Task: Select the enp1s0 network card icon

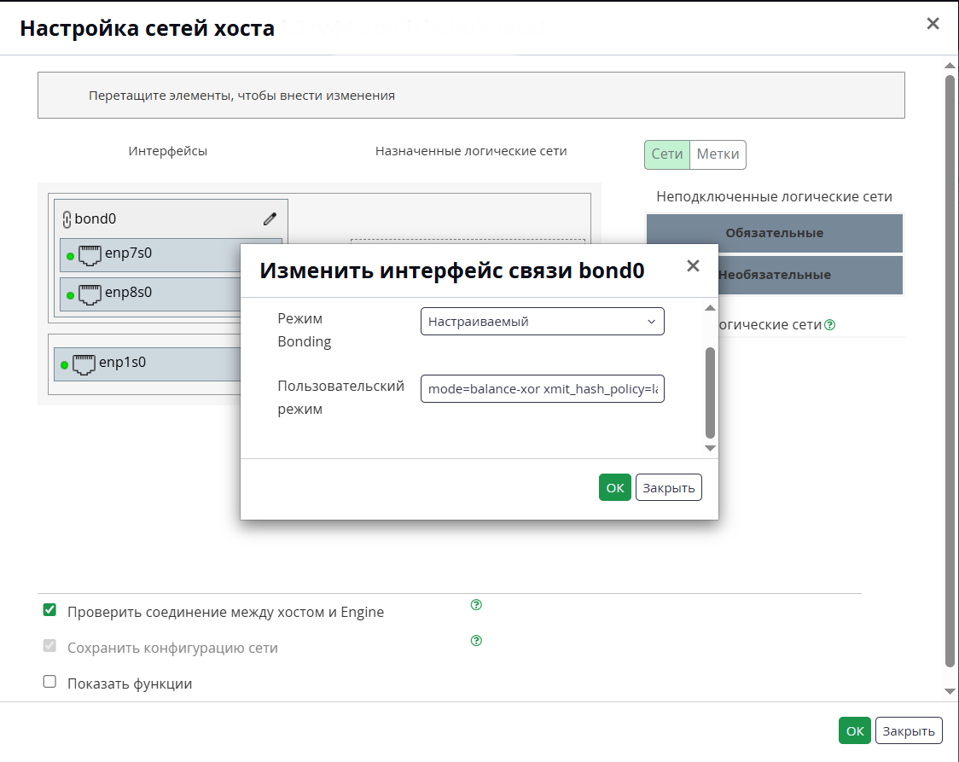Action: (x=84, y=364)
